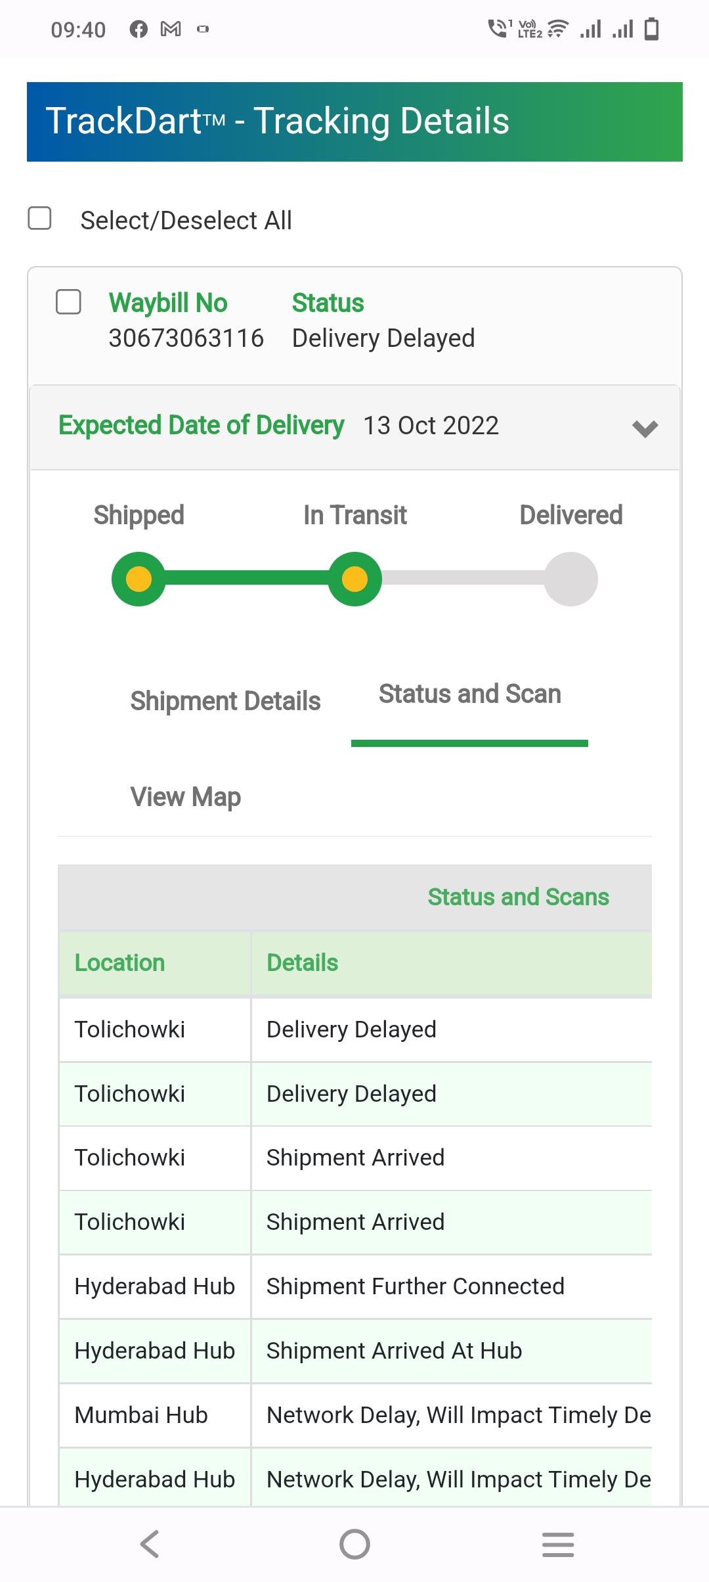Switch to the Shipment Details tab
This screenshot has height=1582, width=709.
(225, 701)
